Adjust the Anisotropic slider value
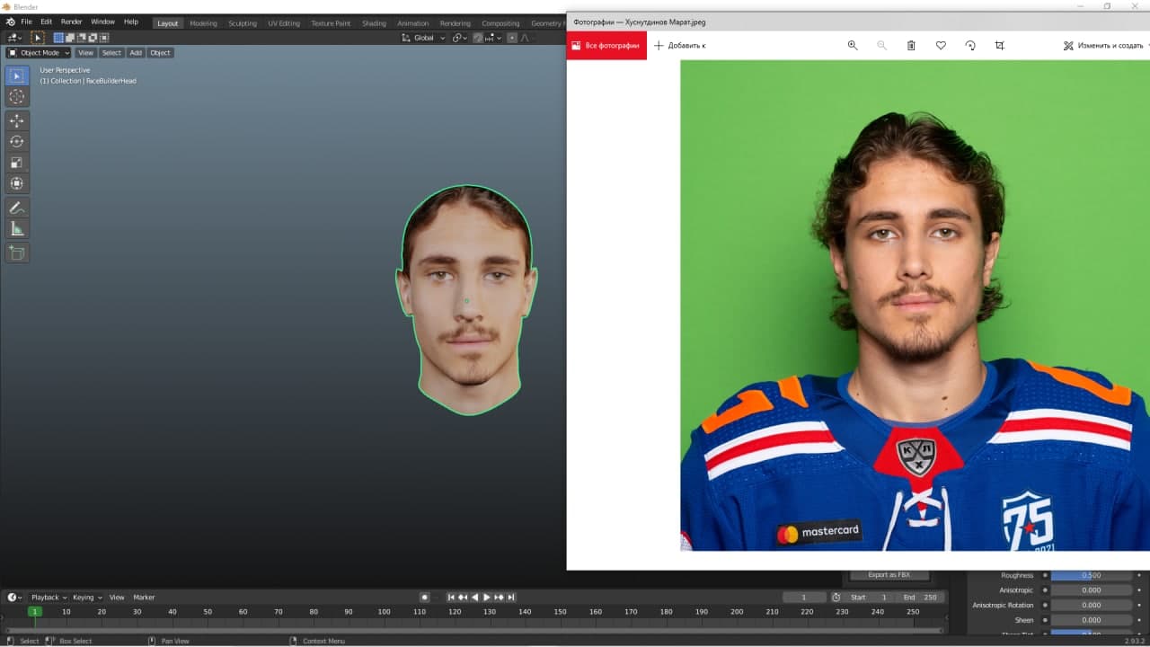 coord(1092,590)
